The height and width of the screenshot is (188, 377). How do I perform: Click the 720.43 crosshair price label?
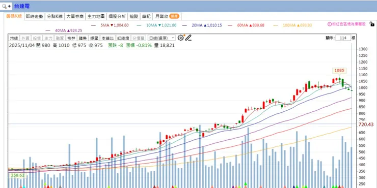[366, 124]
